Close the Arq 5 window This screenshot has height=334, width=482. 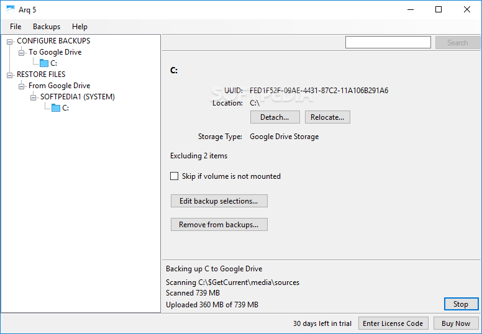[467, 9]
